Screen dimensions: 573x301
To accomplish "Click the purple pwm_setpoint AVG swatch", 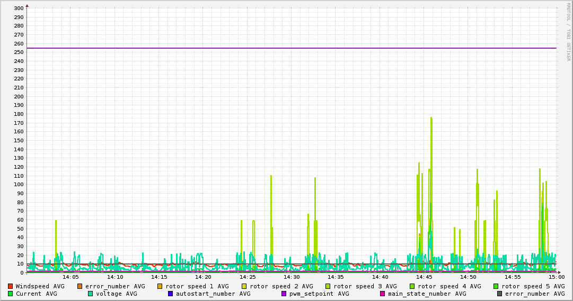I will [x=284, y=294].
